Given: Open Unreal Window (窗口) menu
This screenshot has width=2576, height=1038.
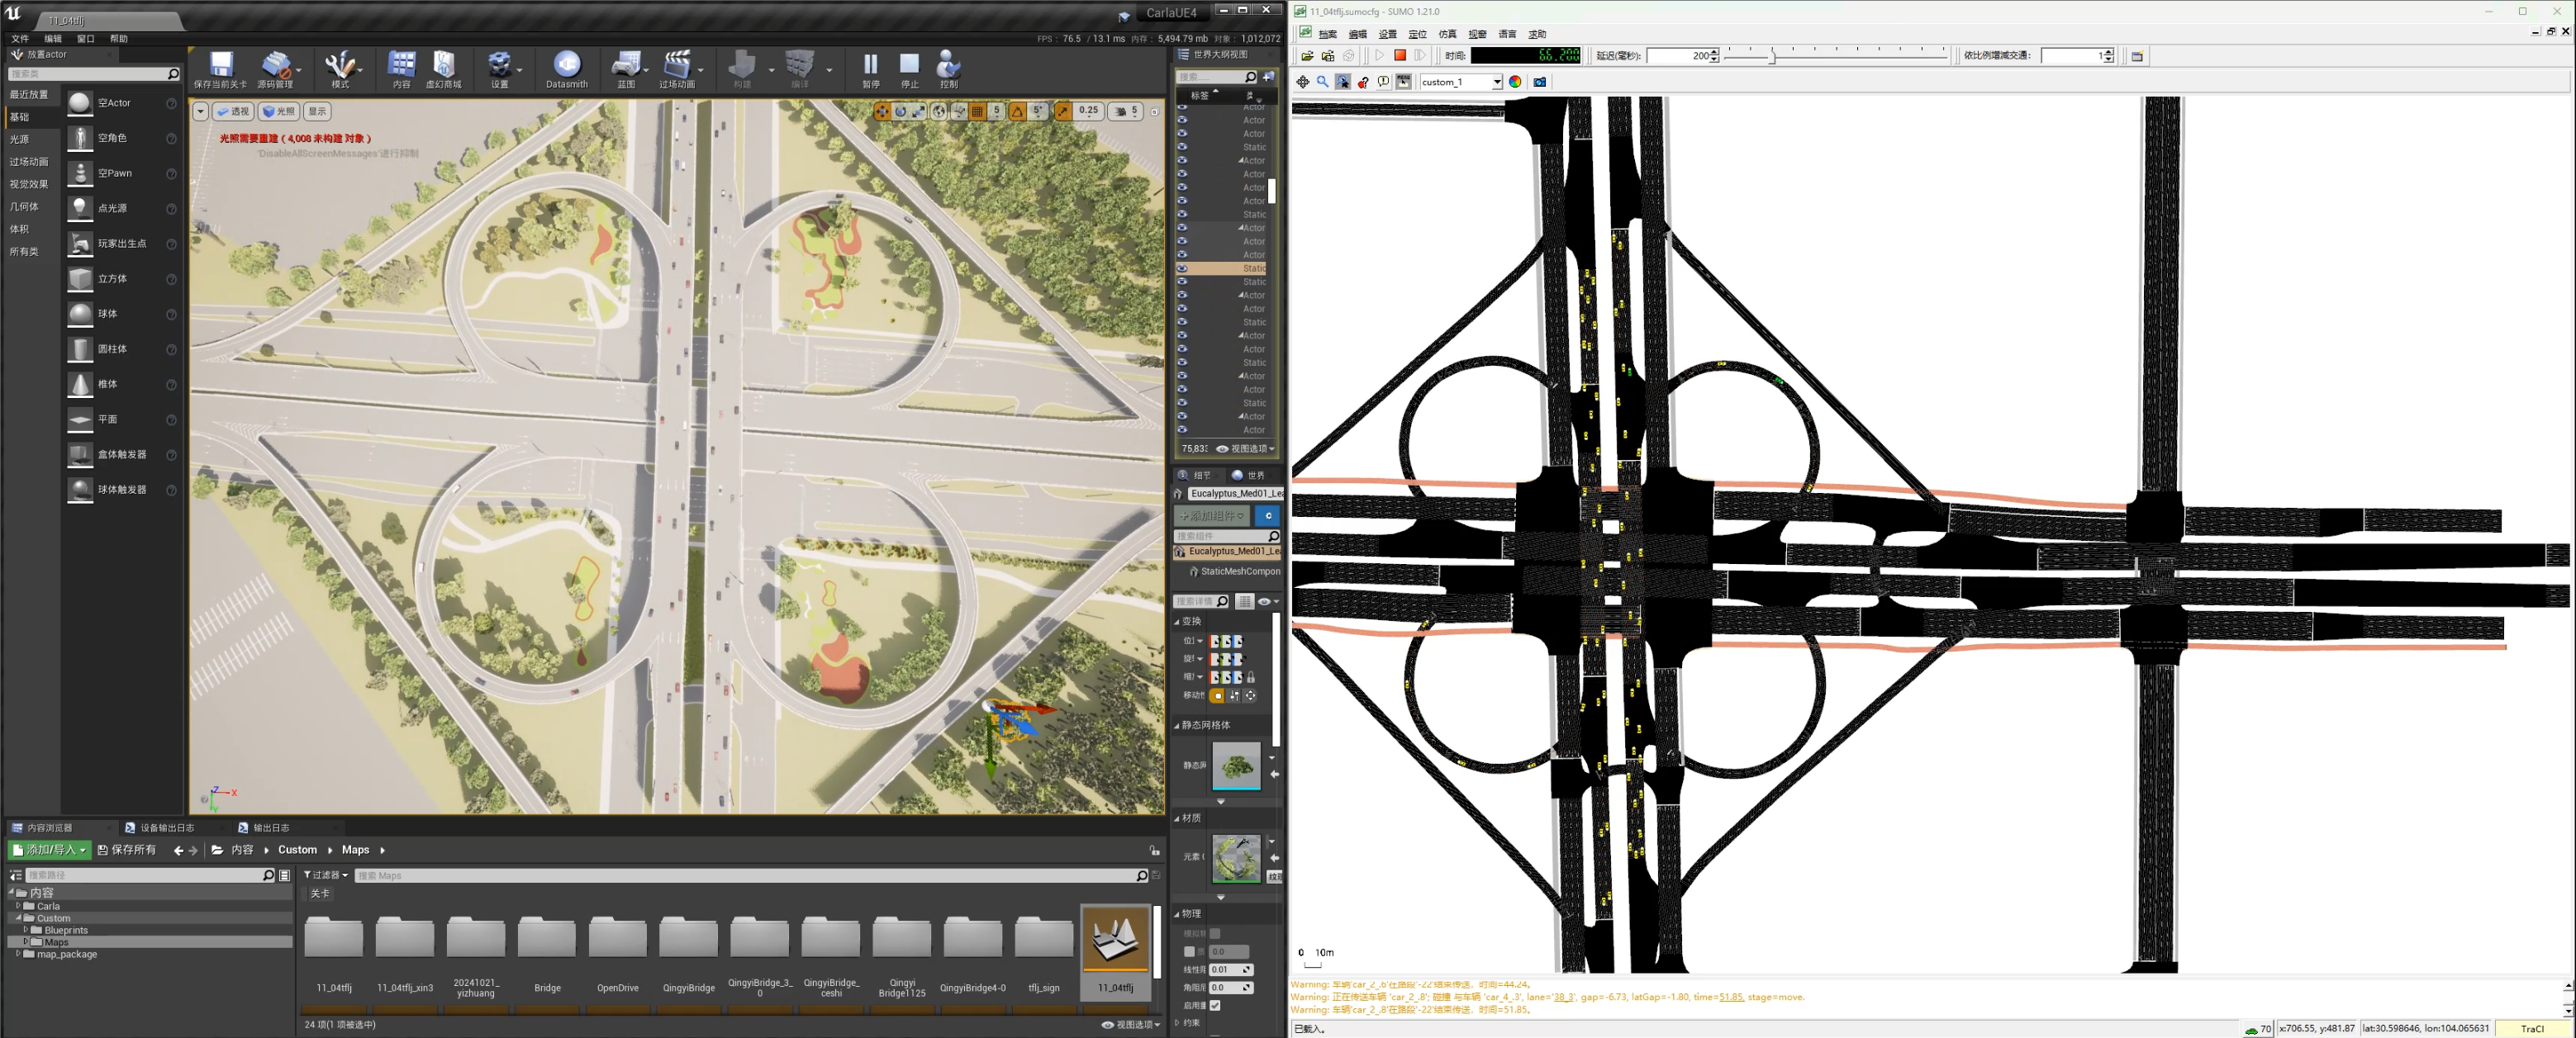Looking at the screenshot, I should [x=86, y=39].
